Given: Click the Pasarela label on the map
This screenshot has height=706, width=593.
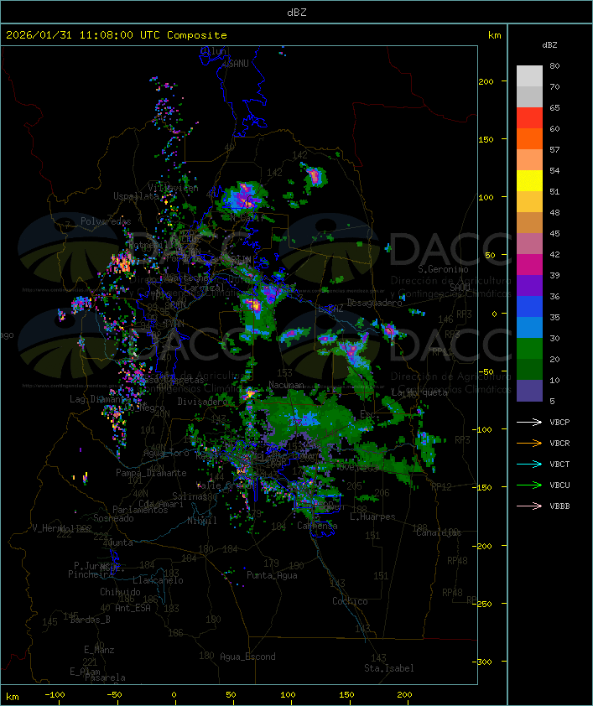Looking at the screenshot, I should [x=104, y=677].
